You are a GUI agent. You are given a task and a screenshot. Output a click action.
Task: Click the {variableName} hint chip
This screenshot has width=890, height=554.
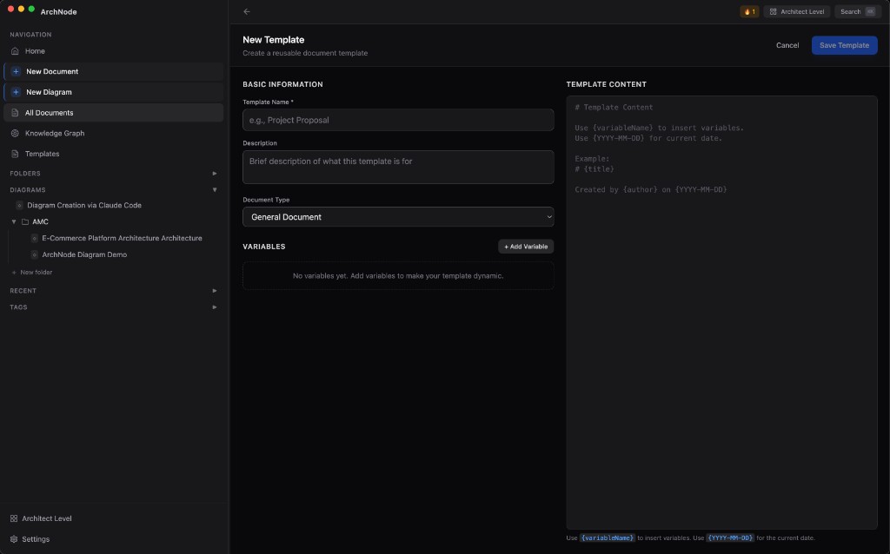607,538
